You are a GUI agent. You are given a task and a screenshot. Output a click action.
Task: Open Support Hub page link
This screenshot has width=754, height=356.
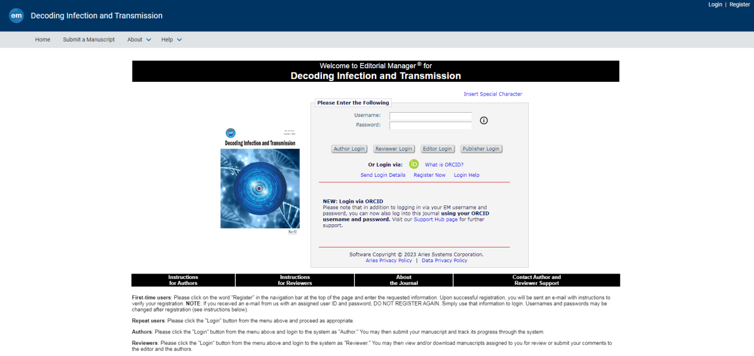tap(436, 220)
